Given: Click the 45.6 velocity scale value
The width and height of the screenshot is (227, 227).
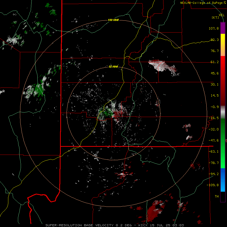Looking at the screenshot, I should 215,73.
